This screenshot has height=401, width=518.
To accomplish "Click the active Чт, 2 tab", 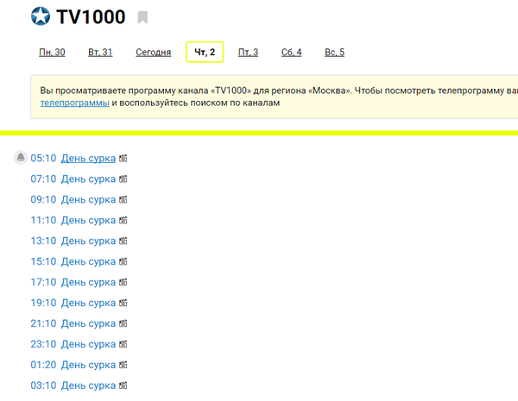I will (205, 53).
